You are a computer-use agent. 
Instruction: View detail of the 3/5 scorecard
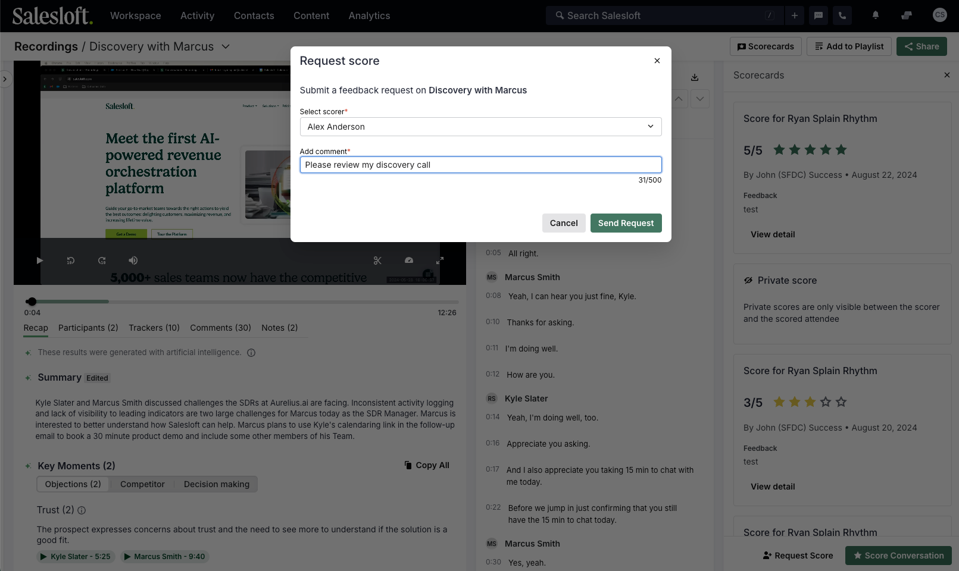pos(773,487)
